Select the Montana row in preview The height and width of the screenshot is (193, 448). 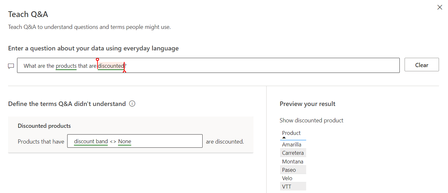293,162
